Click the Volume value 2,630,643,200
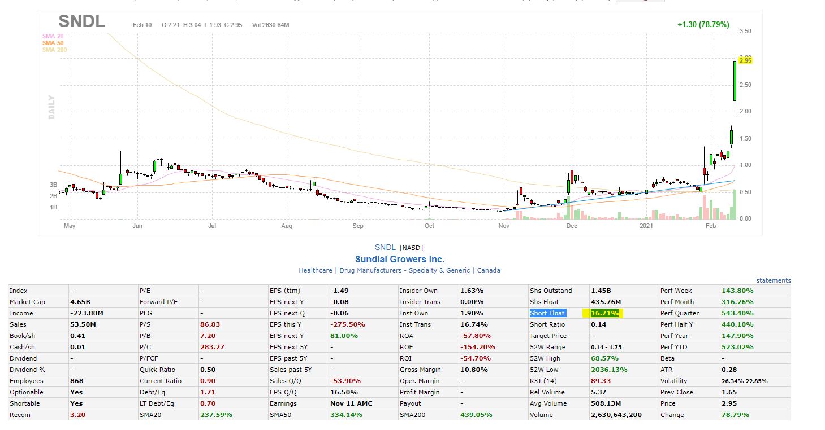This screenshot has height=430, width=825. [616, 415]
